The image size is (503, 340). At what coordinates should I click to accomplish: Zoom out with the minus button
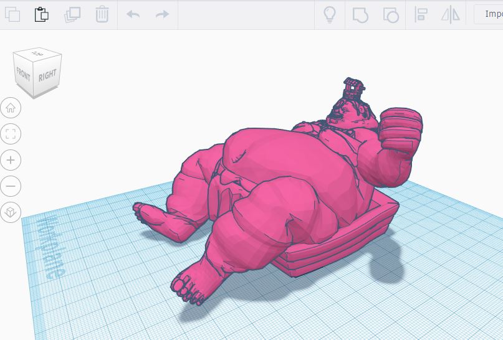(x=11, y=186)
